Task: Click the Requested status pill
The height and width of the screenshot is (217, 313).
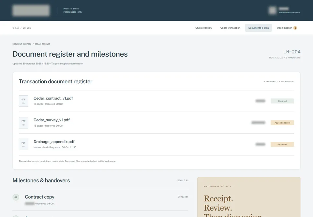Action: [282, 144]
